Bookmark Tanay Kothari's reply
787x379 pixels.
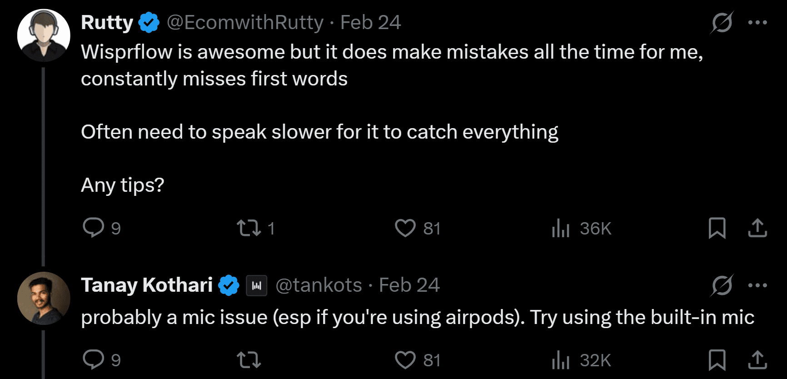[x=717, y=360]
